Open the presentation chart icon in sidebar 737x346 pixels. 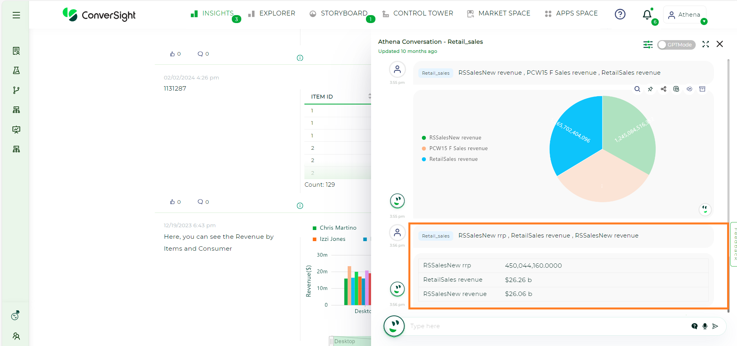(16, 130)
